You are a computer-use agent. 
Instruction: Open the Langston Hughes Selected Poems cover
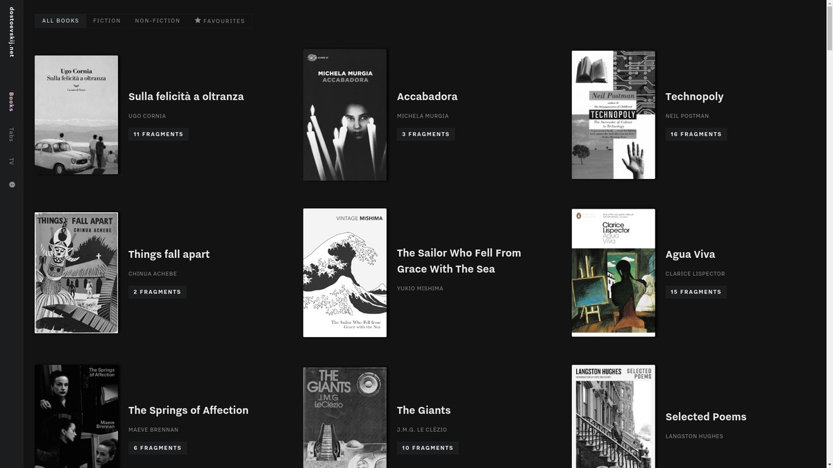(x=614, y=416)
